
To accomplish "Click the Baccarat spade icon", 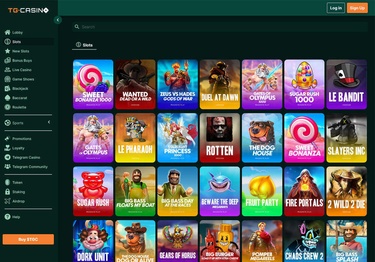I will (7, 98).
